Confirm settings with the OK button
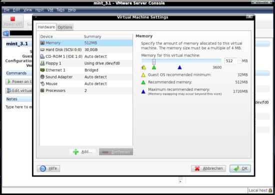The height and width of the screenshot is (195, 275). (240, 169)
